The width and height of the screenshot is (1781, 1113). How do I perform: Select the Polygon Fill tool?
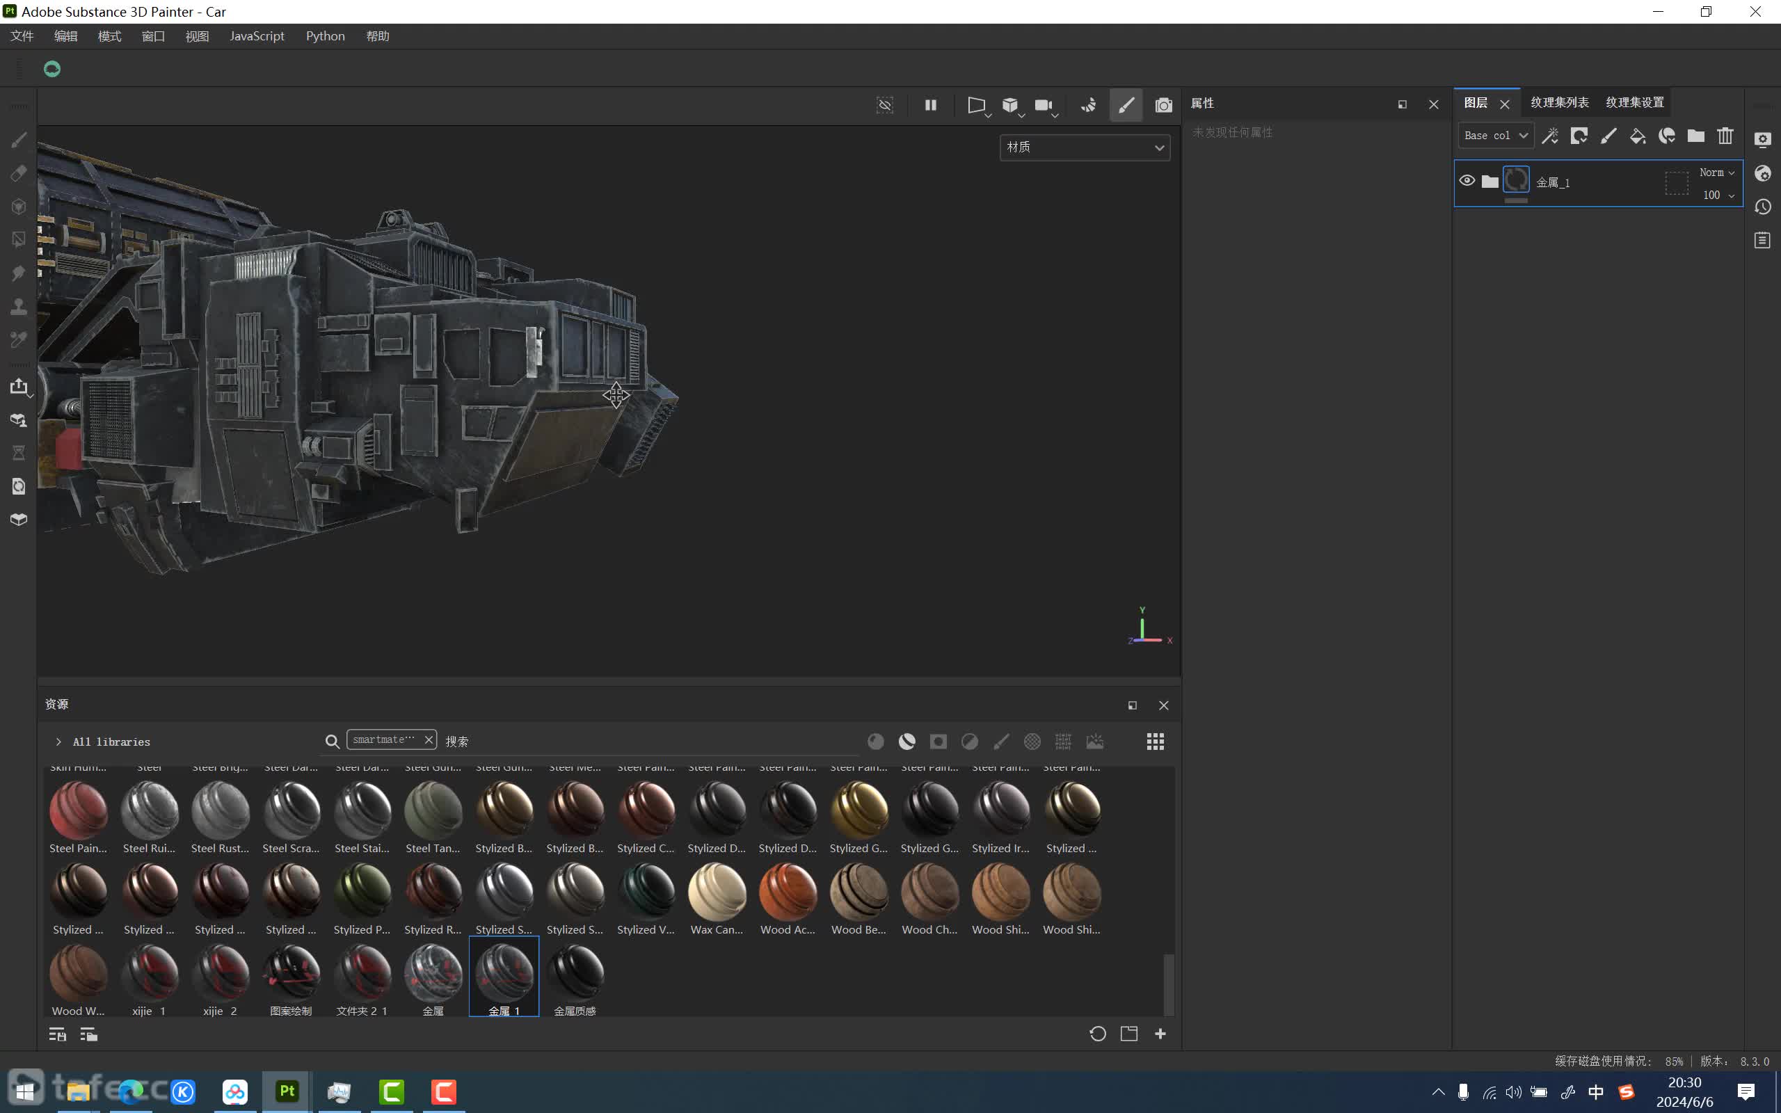pos(19,239)
